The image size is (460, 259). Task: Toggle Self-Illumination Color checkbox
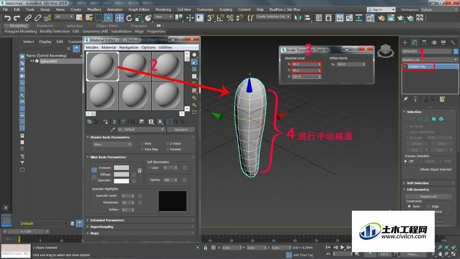click(149, 168)
